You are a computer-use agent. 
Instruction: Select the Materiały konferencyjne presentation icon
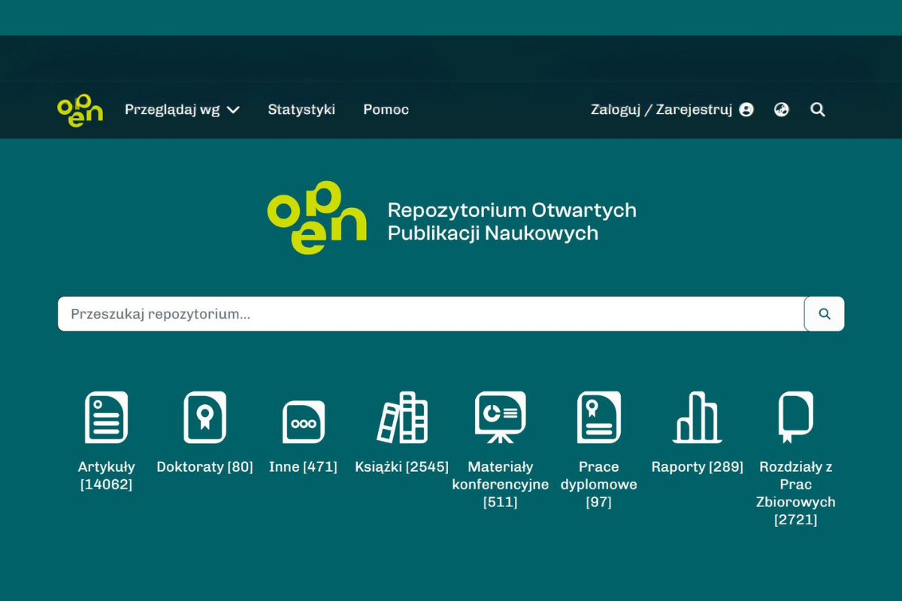(x=500, y=417)
